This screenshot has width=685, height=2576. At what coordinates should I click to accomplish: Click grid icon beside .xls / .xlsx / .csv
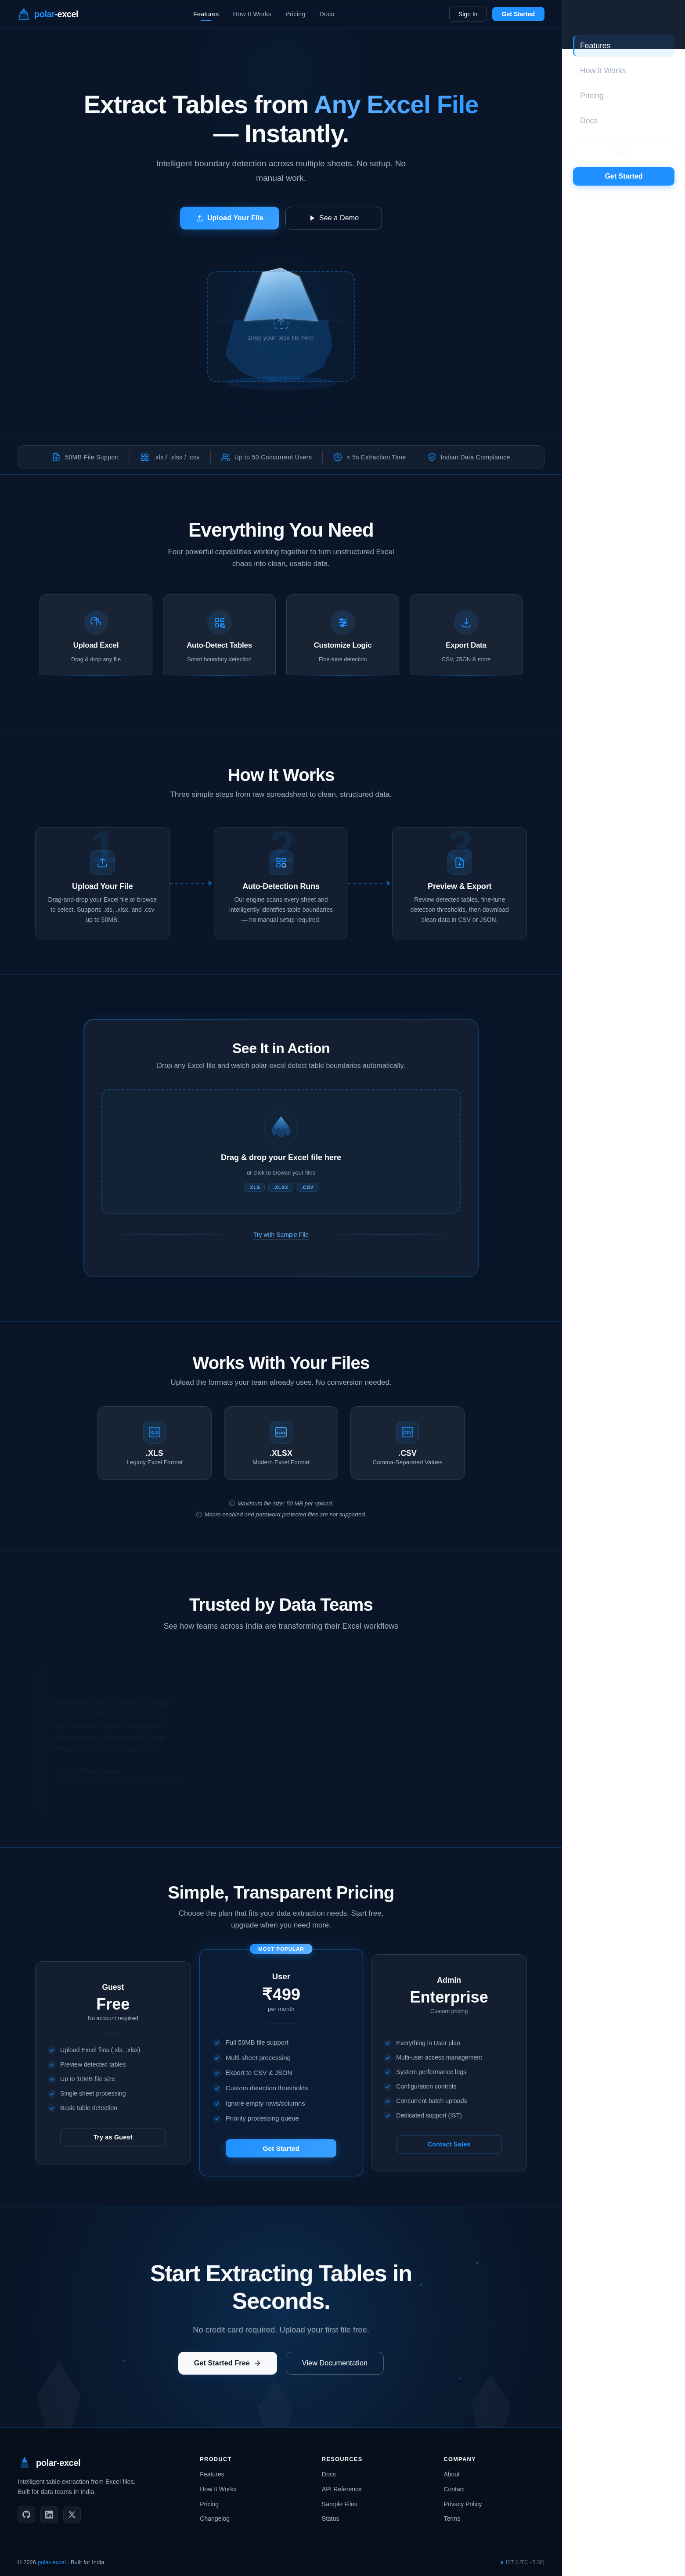coord(145,457)
